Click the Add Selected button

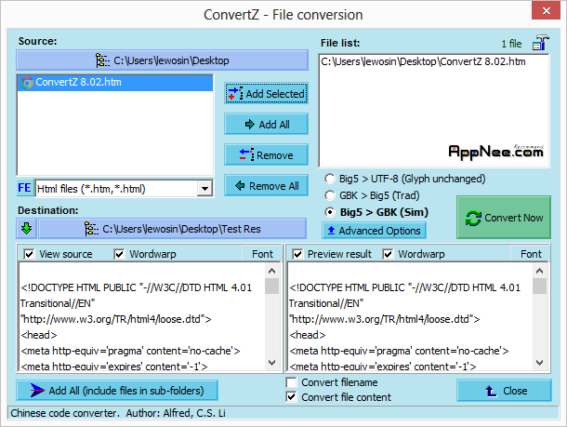point(266,94)
